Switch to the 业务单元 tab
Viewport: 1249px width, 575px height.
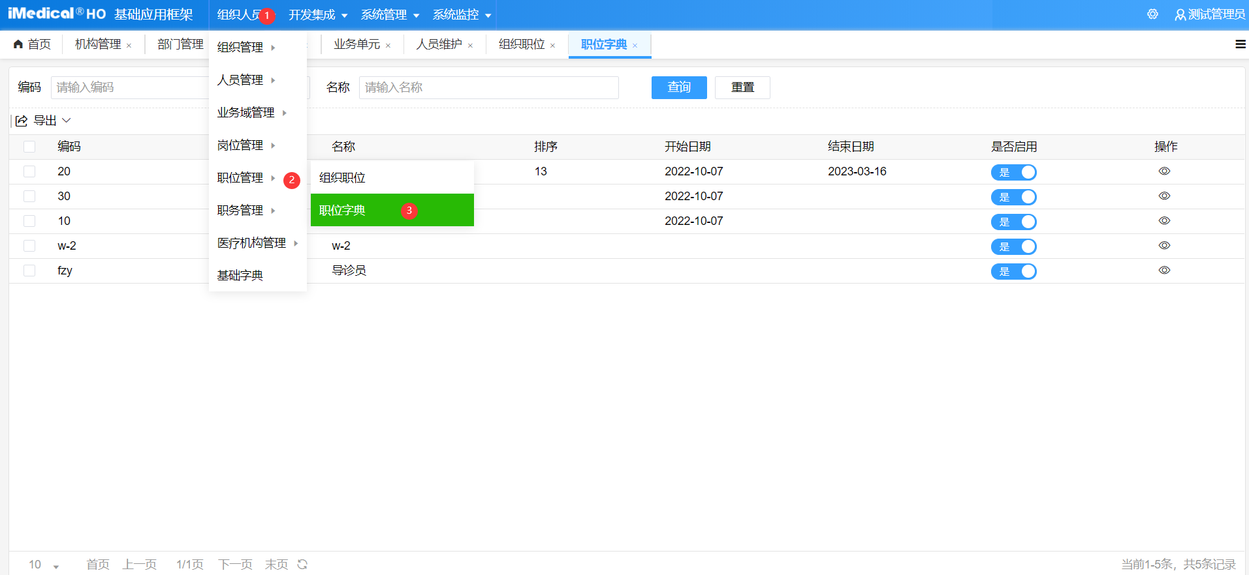point(356,44)
